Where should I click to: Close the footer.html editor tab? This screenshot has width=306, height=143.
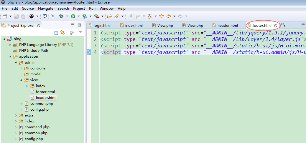[x=275, y=25]
